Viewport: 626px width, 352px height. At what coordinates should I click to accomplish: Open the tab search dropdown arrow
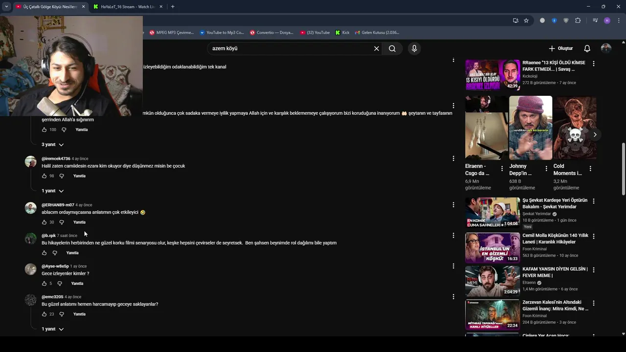pos(6,7)
